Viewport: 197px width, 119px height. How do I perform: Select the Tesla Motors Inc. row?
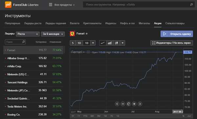(x=33, y=107)
